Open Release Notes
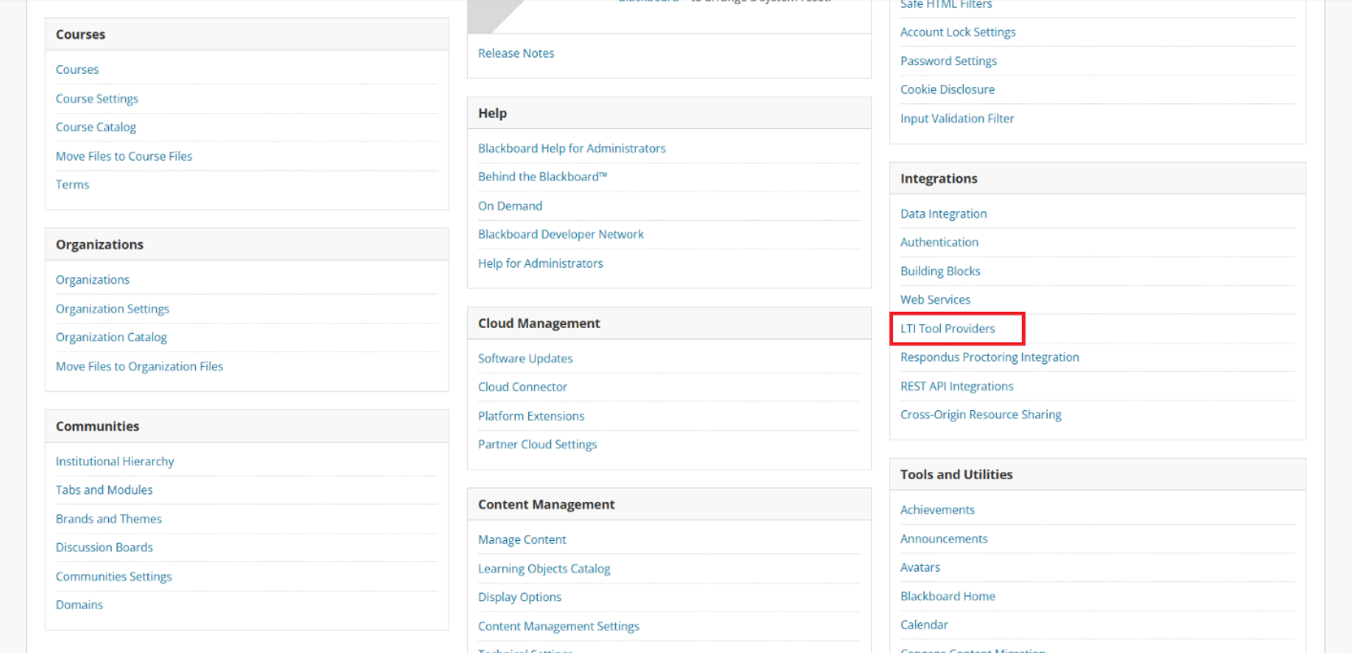This screenshot has width=1352, height=653. [516, 53]
